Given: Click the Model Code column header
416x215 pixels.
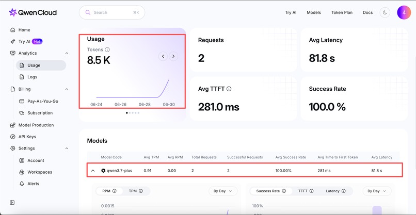Looking at the screenshot, I should coord(111,157).
